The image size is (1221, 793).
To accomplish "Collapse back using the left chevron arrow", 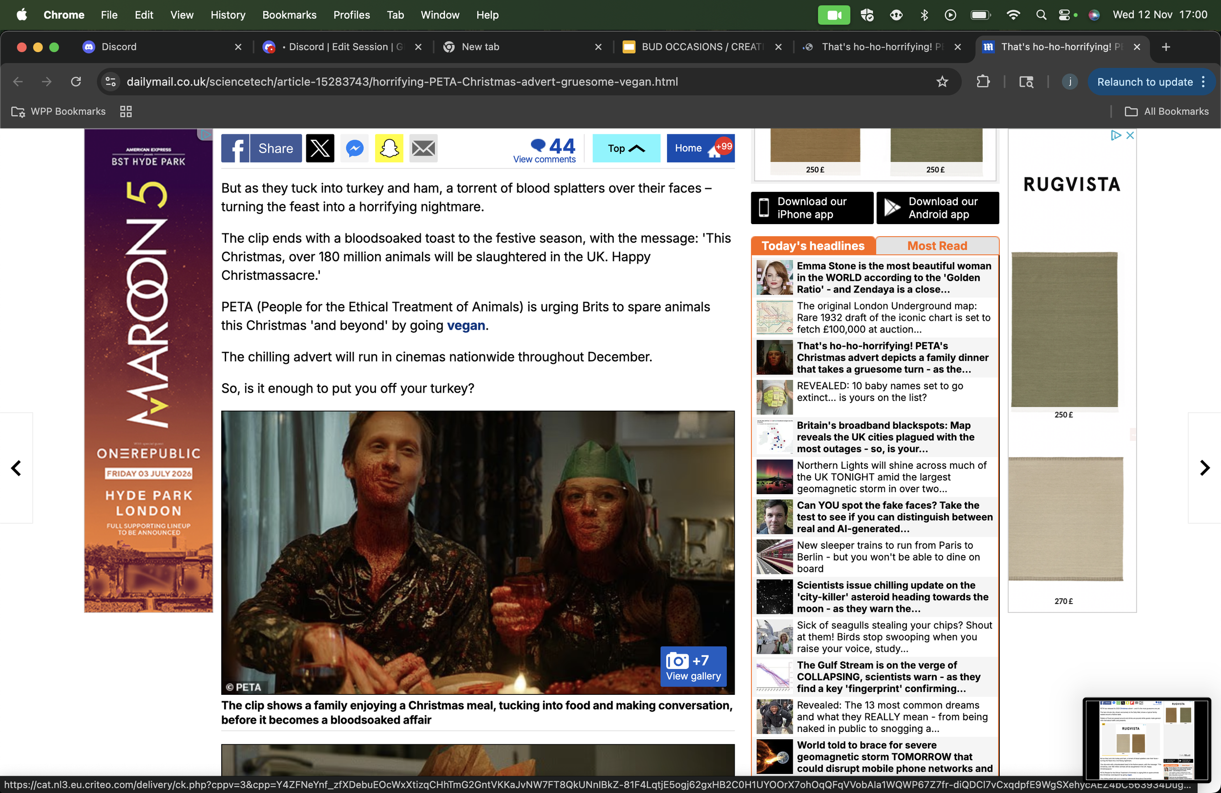I will [16, 467].
